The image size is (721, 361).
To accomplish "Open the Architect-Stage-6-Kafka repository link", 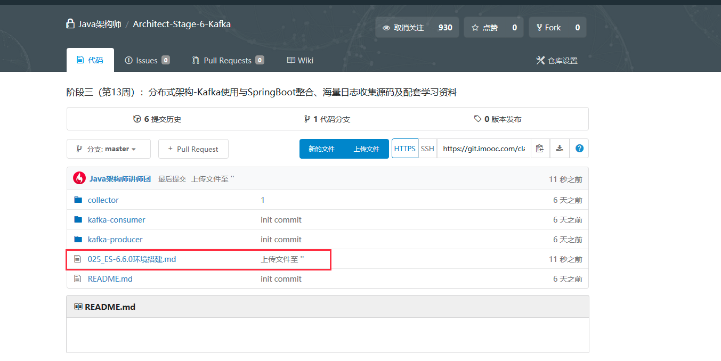I will point(182,24).
